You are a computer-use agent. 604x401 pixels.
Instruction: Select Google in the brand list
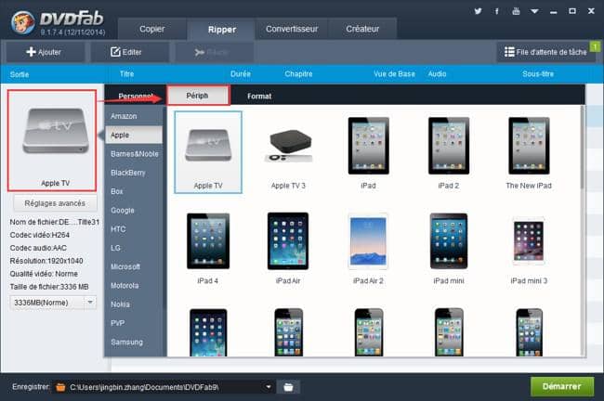pyautogui.click(x=134, y=210)
